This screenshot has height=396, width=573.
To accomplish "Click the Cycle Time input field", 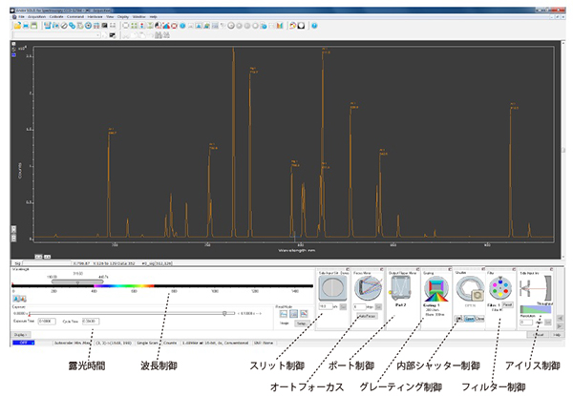I will (x=91, y=322).
